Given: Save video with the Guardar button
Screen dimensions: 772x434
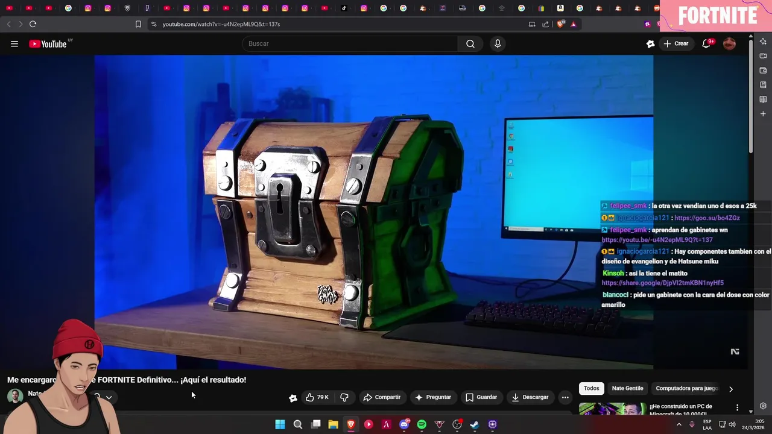Looking at the screenshot, I should tap(481, 397).
